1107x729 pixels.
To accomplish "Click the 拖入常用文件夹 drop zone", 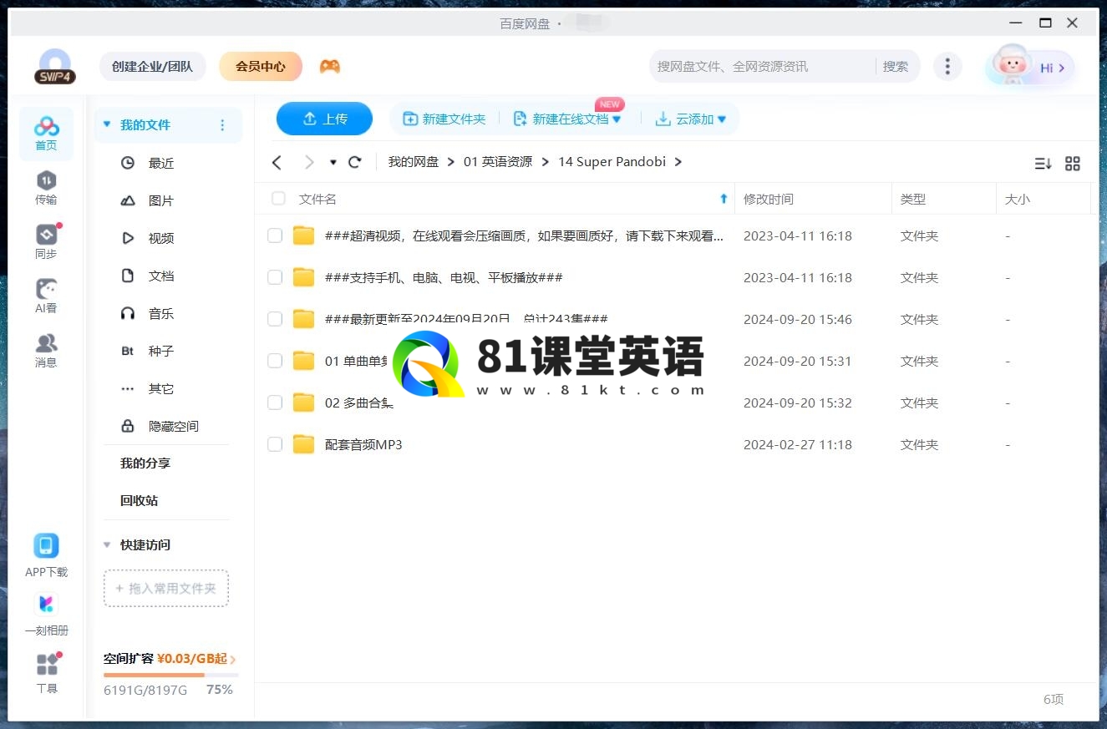I will pos(166,588).
